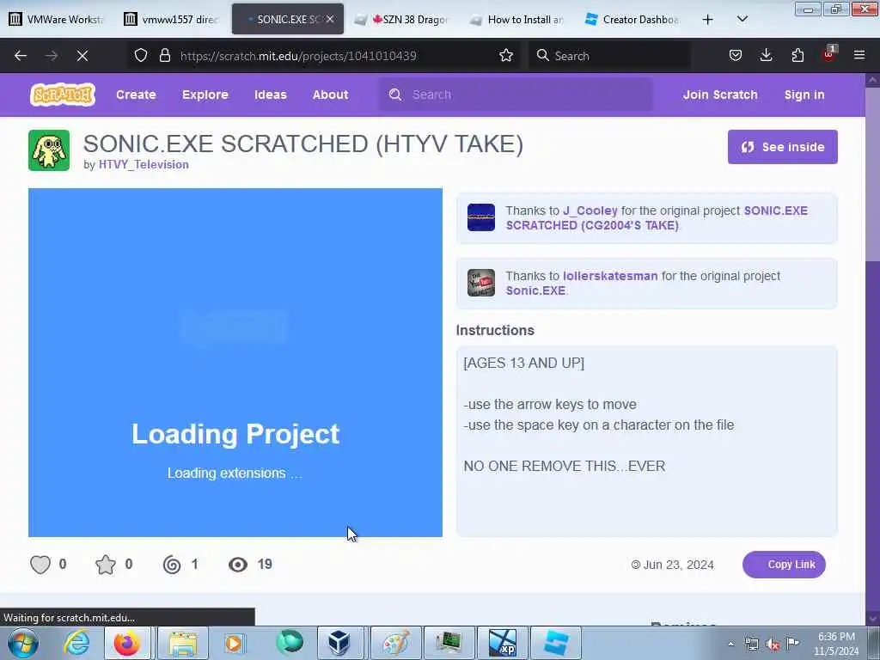The height and width of the screenshot is (660, 880).
Task: View remixes via the spiral icon
Action: [x=172, y=565]
